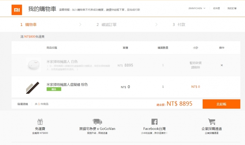Screen dimensions: 245x145
Task: Select step 2 確認訂單 tab
Action: click(107, 25)
